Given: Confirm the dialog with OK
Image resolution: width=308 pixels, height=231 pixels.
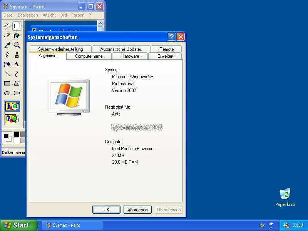Looking at the screenshot, I should pos(106,209).
